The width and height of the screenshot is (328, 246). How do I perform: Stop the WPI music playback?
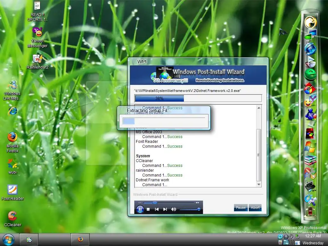click(x=148, y=209)
